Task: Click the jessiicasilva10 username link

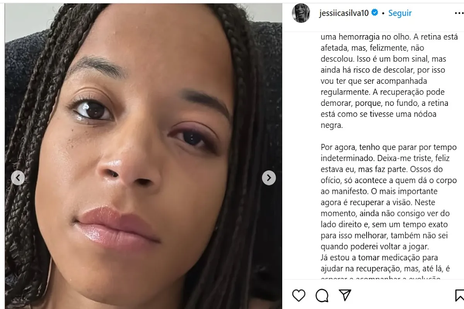Action: tap(344, 13)
